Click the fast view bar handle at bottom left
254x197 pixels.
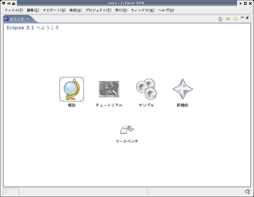(x=6, y=192)
